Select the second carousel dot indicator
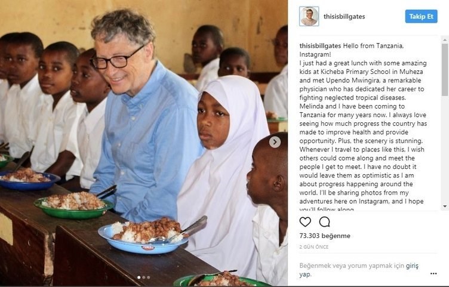Viewport: 449px width, 287px height. click(x=144, y=277)
